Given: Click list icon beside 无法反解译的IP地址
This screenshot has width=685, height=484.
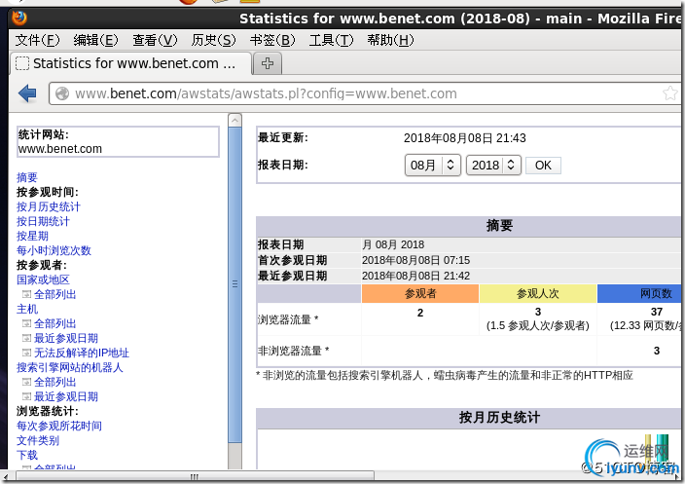Looking at the screenshot, I should 26,353.
